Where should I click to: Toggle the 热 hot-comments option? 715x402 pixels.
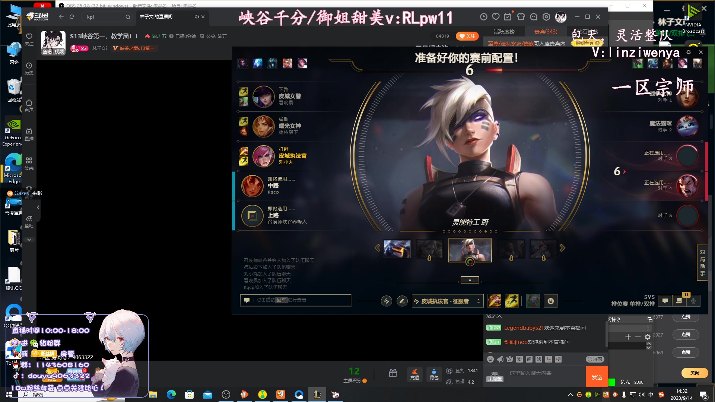point(547,359)
